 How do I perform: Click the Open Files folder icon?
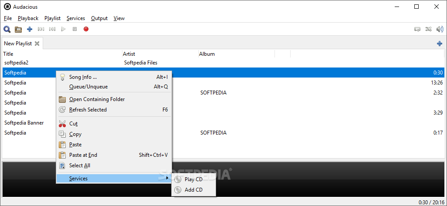tap(18, 29)
